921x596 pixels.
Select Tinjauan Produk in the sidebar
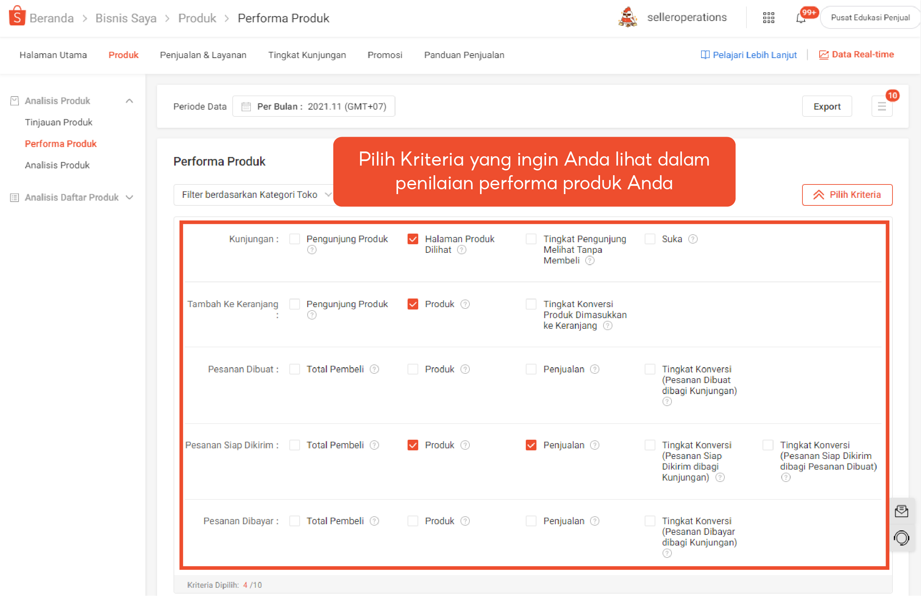click(x=58, y=122)
